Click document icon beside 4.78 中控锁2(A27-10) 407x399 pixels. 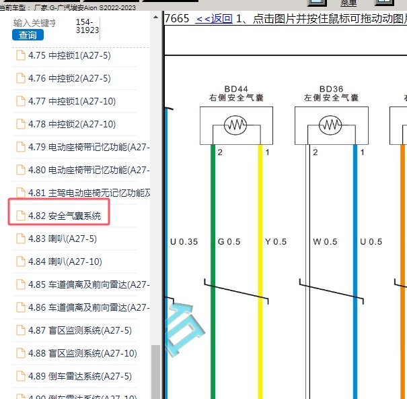coord(21,124)
